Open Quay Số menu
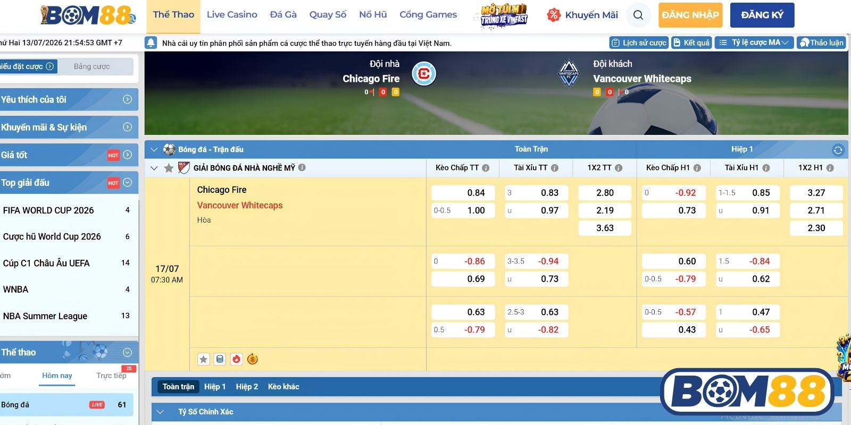The image size is (851, 425). (328, 15)
